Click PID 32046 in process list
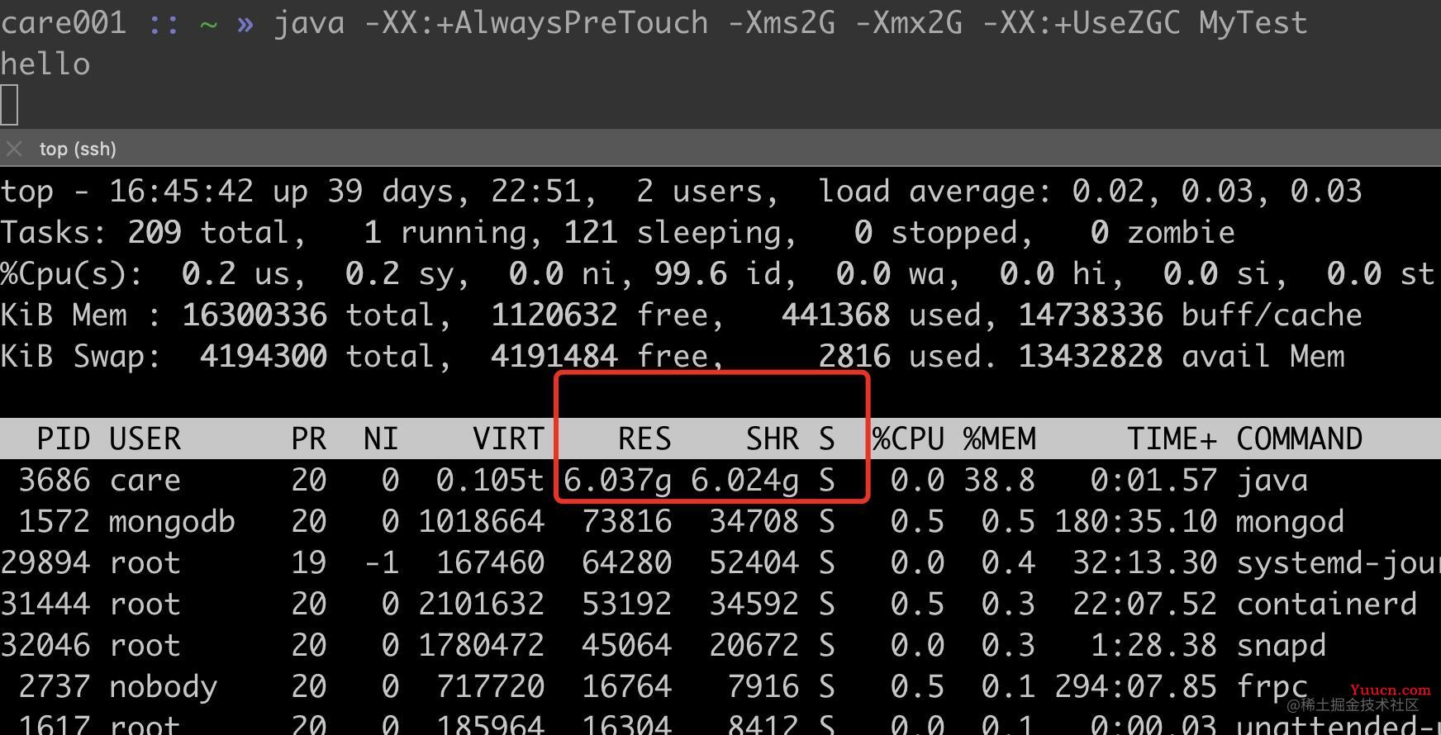Viewport: 1441px width, 735px height. [x=45, y=645]
